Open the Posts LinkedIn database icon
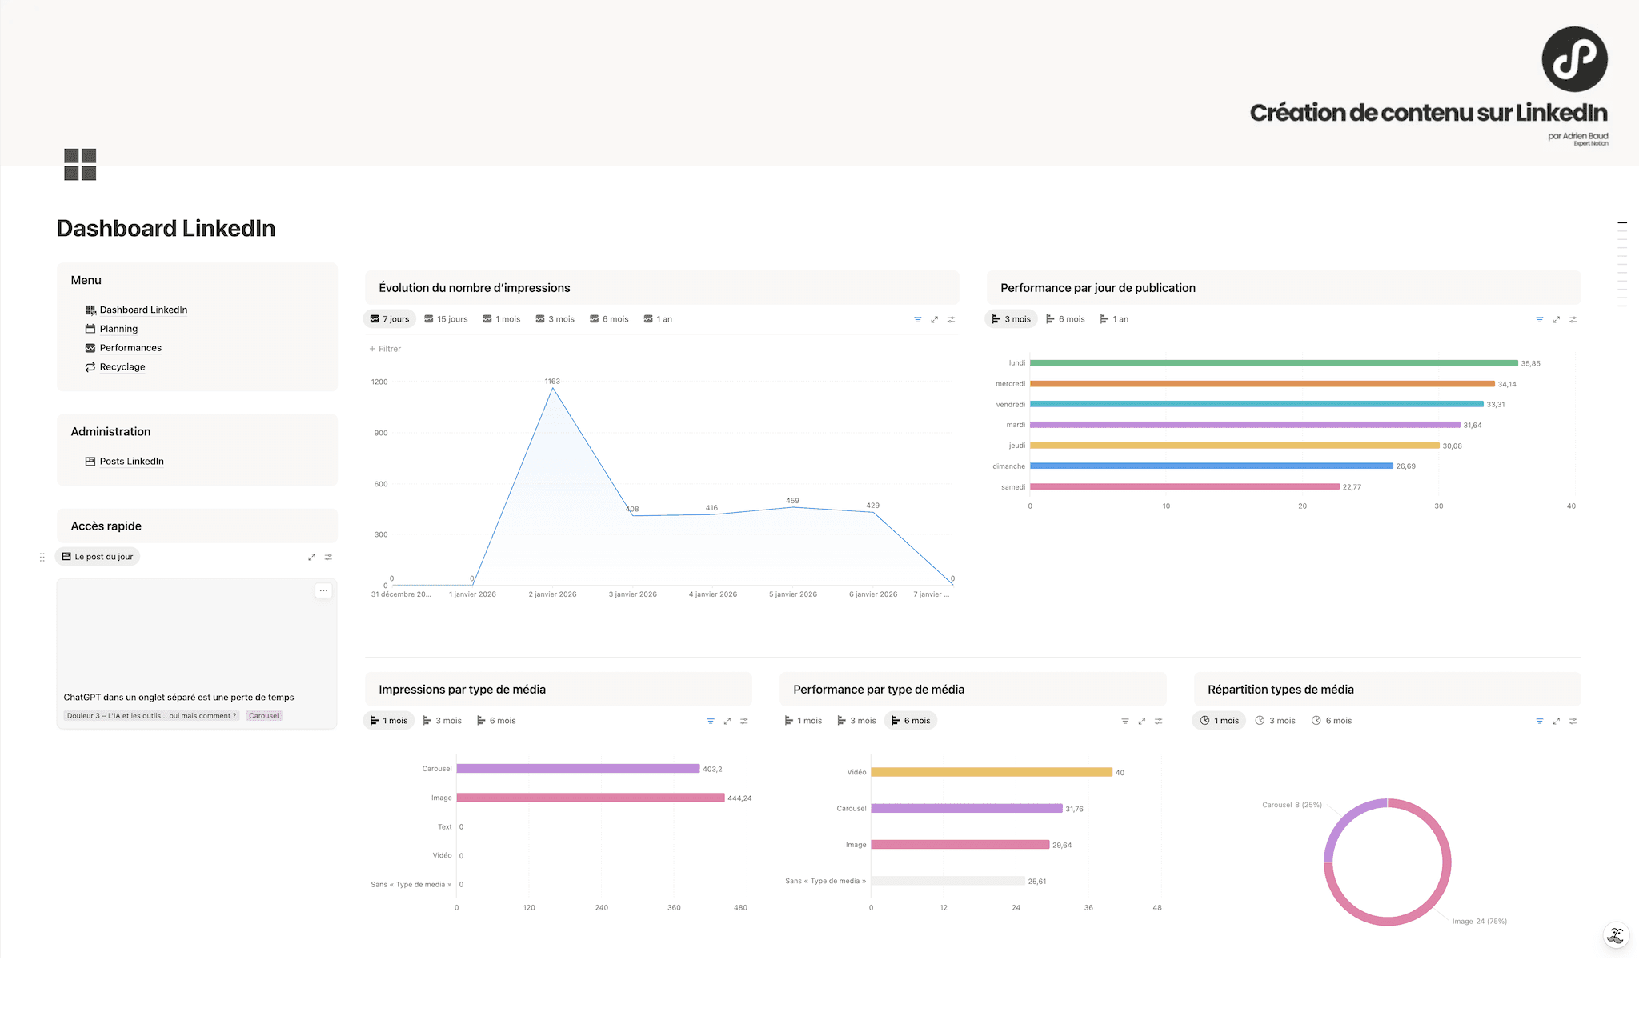Viewport: 1639px width, 1024px height. point(89,461)
